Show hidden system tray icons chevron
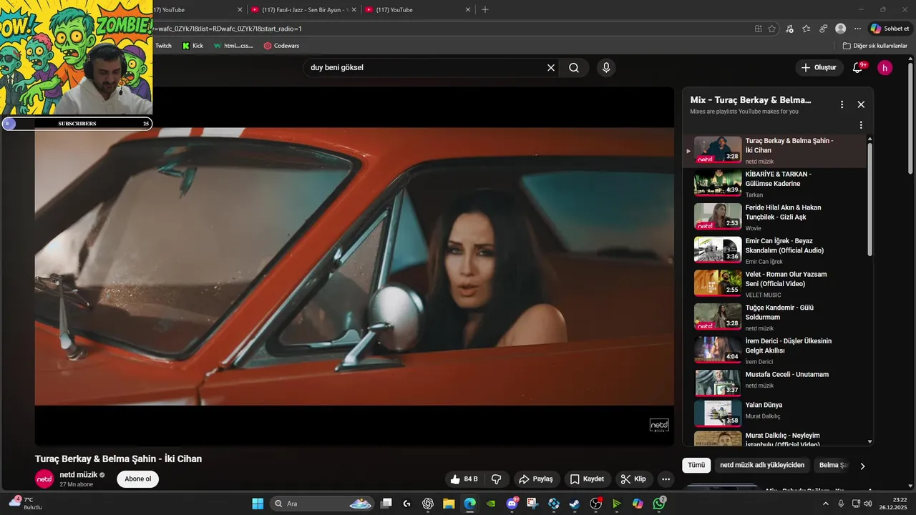This screenshot has height=515, width=916. coord(826,504)
